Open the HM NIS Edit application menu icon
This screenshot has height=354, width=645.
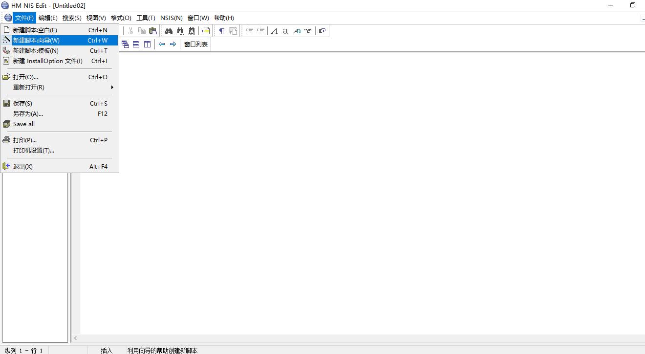(x=7, y=18)
